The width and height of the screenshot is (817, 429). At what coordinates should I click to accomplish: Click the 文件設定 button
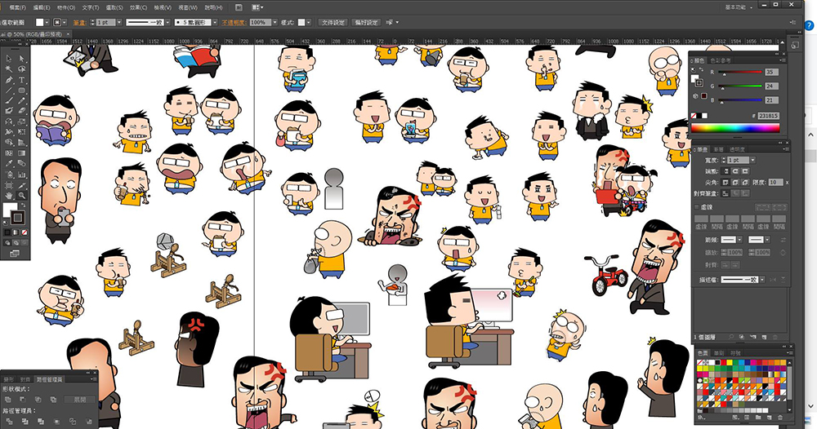333,23
